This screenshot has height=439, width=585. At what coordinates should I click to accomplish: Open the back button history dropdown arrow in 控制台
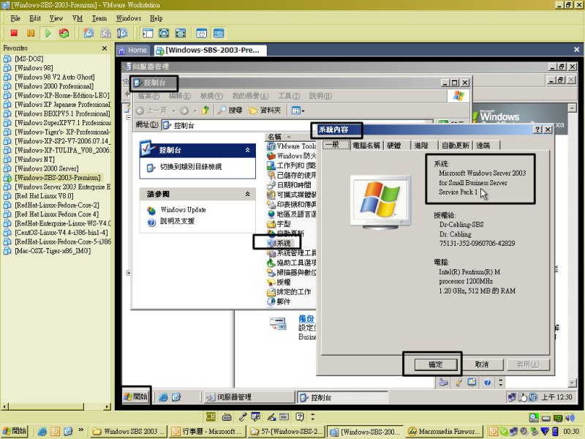tap(173, 111)
